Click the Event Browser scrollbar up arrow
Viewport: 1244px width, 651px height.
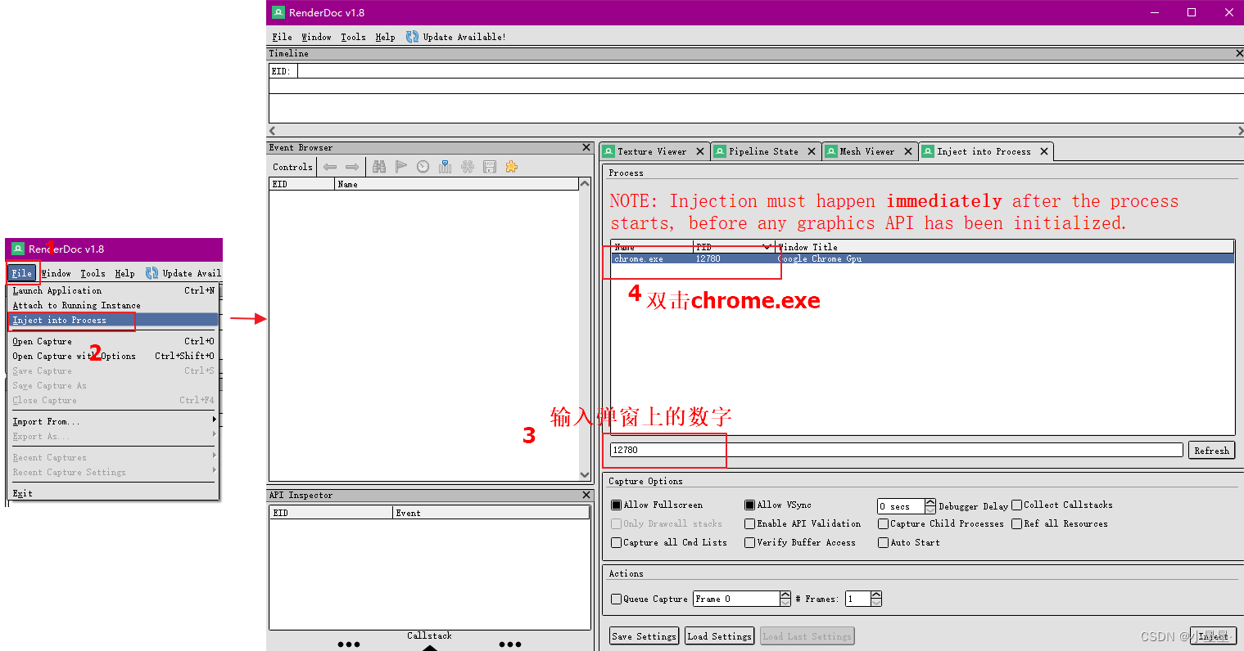585,183
